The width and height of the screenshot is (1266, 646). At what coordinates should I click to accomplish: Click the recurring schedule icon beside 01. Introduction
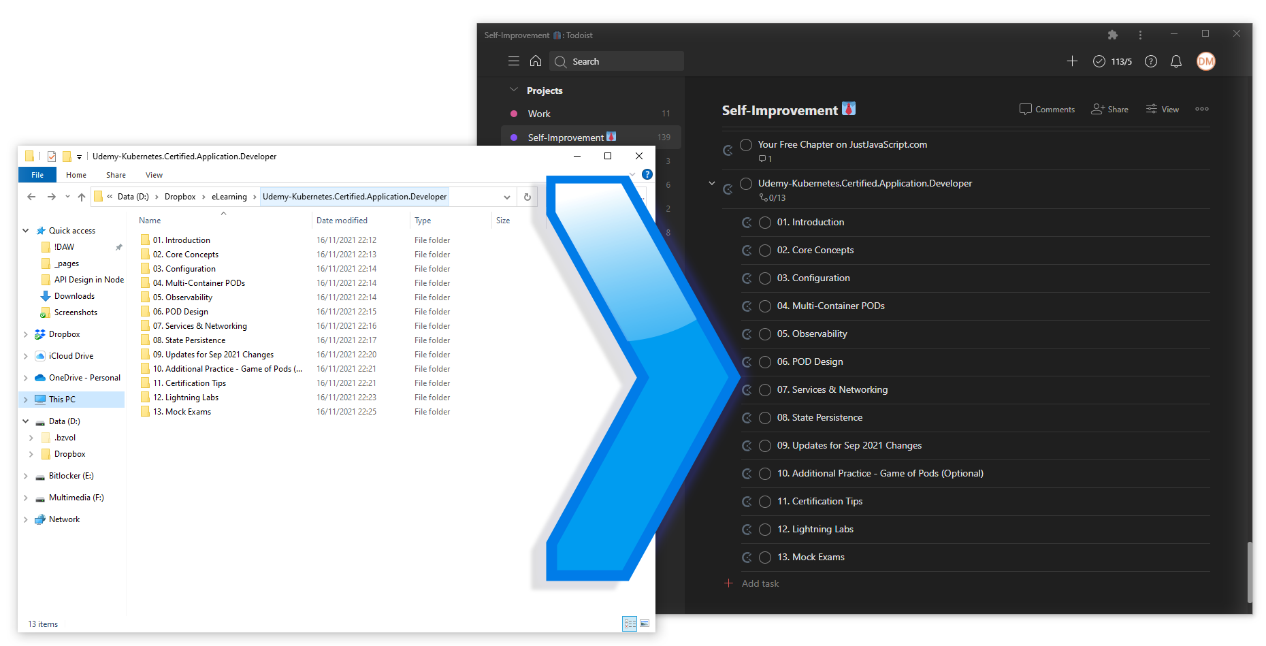click(747, 223)
